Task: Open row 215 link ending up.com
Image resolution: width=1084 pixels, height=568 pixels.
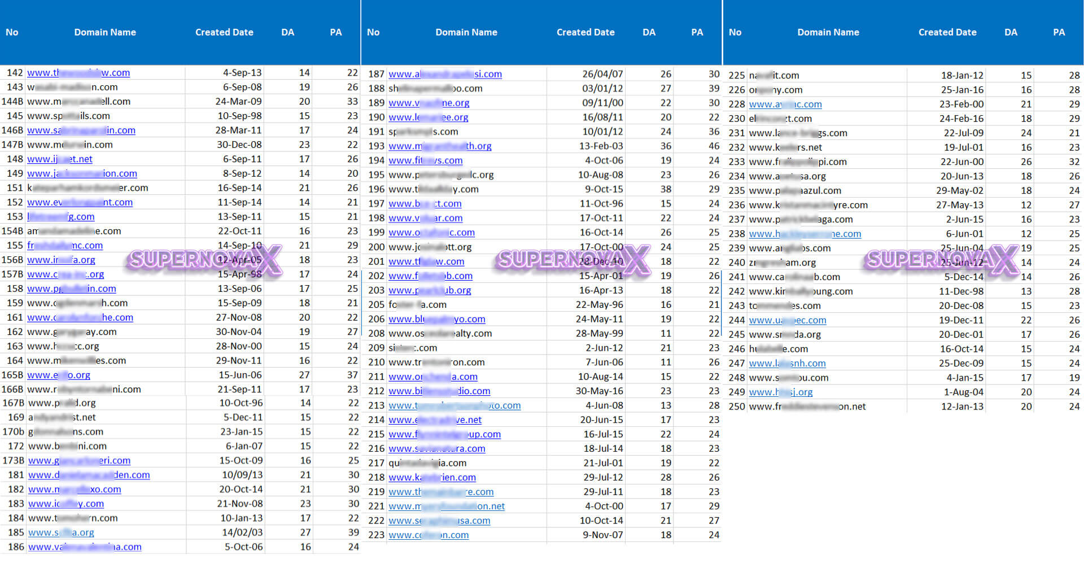Action: coord(444,435)
